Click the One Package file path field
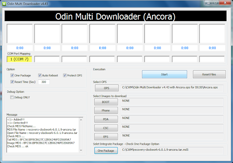The width and height of the screenshot is (233, 163). (172, 151)
